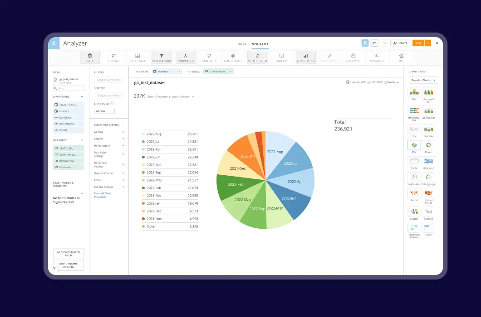Open the Chart Types toolbar icon
The width and height of the screenshot is (481, 317).
(x=305, y=57)
